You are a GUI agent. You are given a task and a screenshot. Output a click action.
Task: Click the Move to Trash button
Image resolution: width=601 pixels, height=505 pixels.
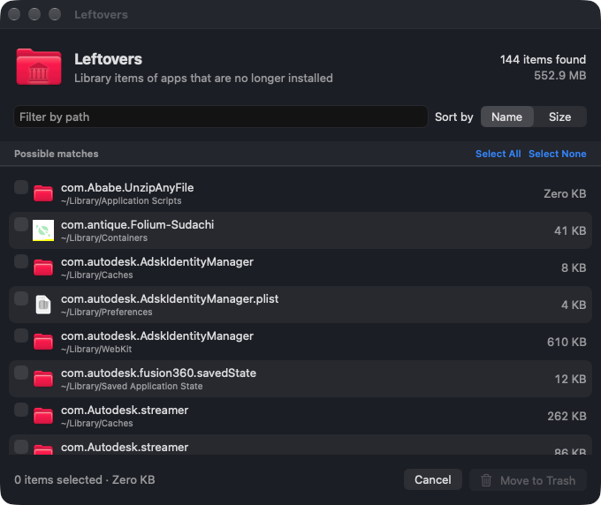tap(529, 479)
